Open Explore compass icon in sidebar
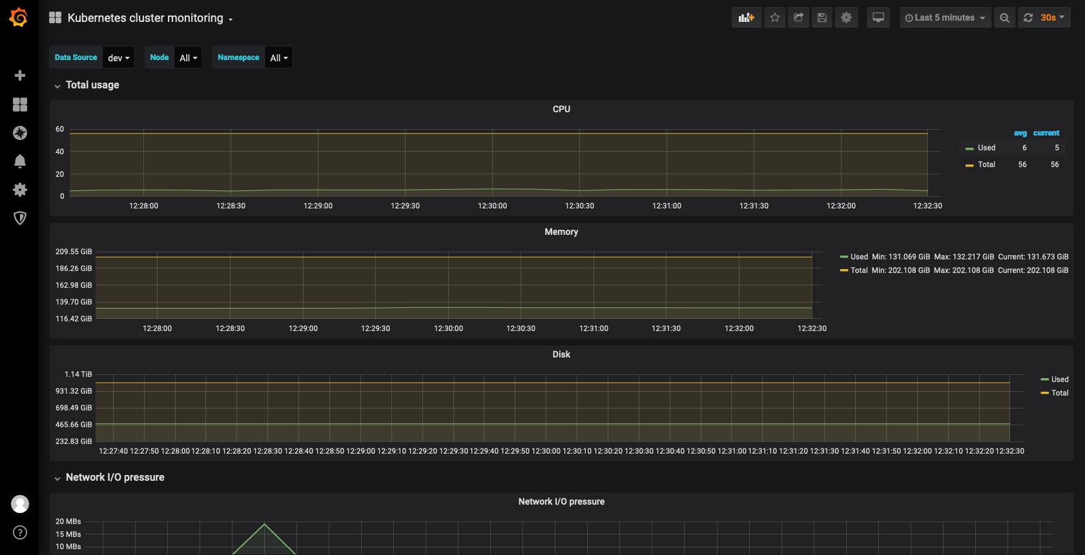1085x555 pixels. pyautogui.click(x=20, y=133)
